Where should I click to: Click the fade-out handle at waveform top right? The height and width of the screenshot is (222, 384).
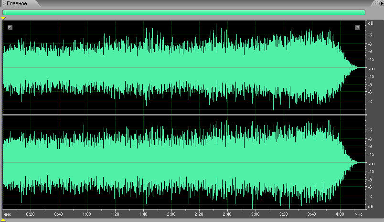coord(357,28)
